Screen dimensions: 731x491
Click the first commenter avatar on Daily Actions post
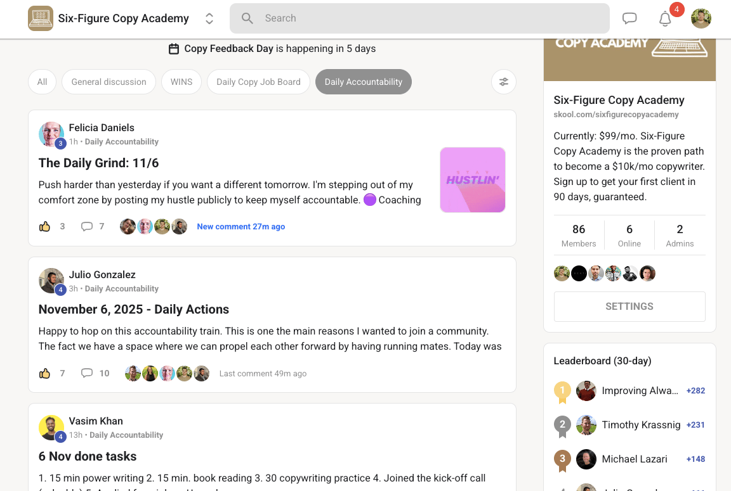(133, 373)
